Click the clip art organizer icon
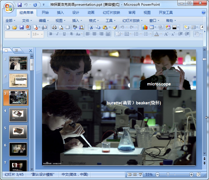This screenshot has width=209, height=180. [x=168, y=27]
